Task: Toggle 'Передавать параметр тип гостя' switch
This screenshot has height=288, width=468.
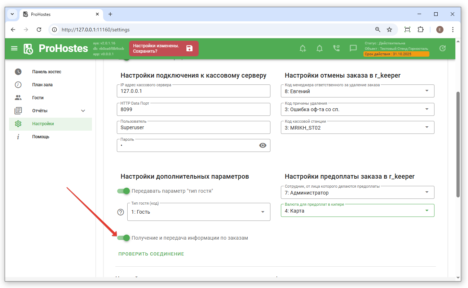Action: [124, 191]
